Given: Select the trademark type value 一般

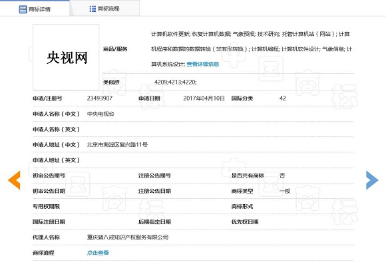Looking at the screenshot, I should [285, 191].
